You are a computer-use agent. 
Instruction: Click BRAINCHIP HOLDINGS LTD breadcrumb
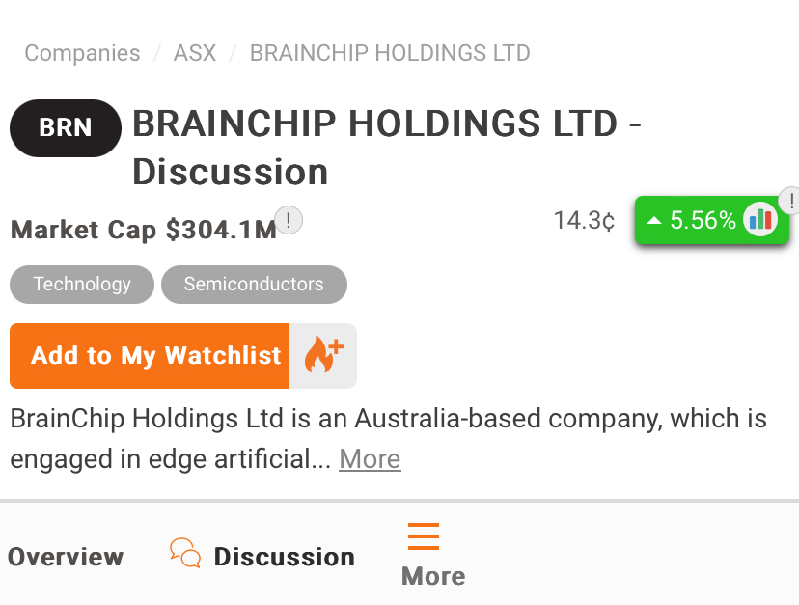390,53
